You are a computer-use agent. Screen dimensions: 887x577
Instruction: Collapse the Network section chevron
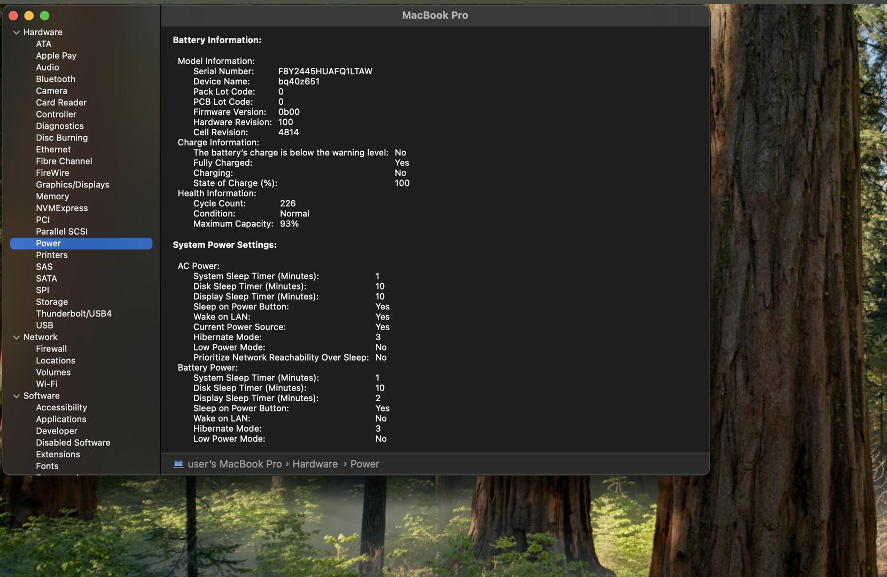tap(17, 338)
